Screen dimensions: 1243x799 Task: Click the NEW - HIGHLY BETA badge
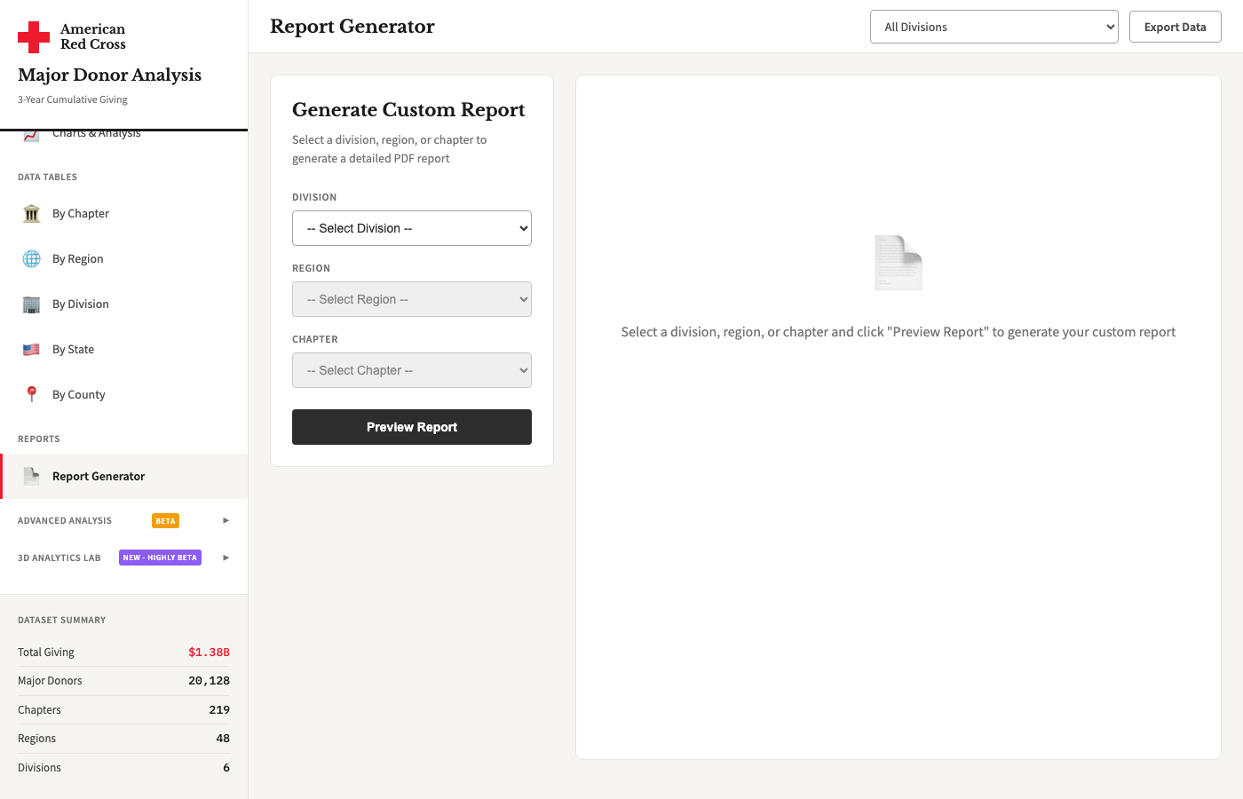click(160, 558)
